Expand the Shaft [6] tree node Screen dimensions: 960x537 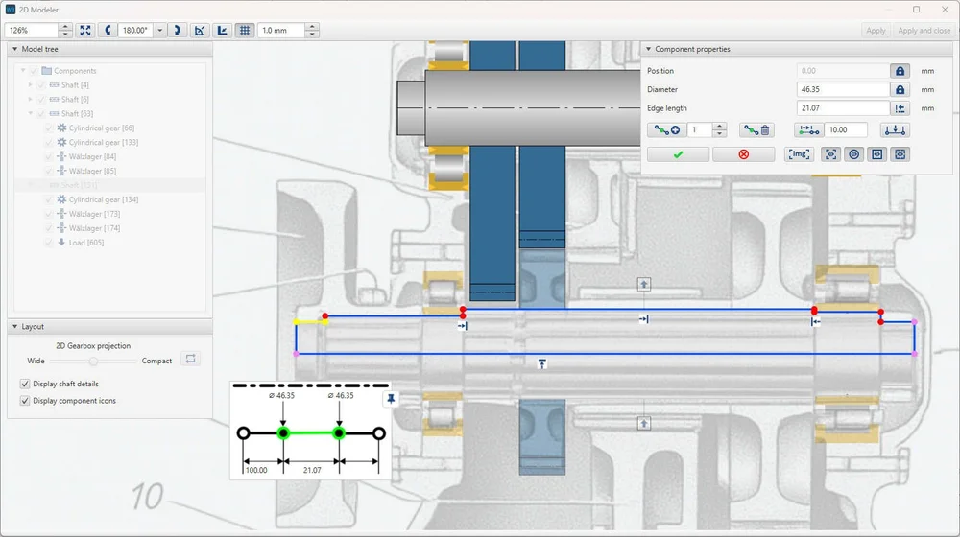pos(30,99)
